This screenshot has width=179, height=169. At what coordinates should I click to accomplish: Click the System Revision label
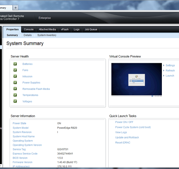tap(22, 132)
